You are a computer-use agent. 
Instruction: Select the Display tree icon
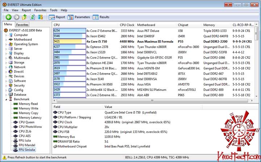[11, 53]
